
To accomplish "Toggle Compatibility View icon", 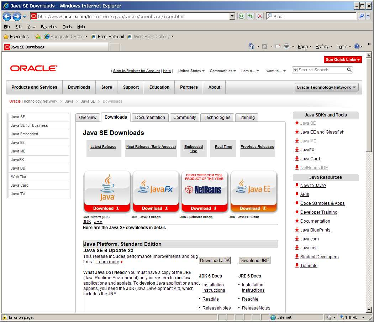I will pos(241,16).
